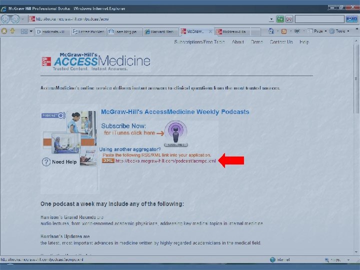Open a new blank tab
The width and height of the screenshot is (360, 270).
(255, 32)
